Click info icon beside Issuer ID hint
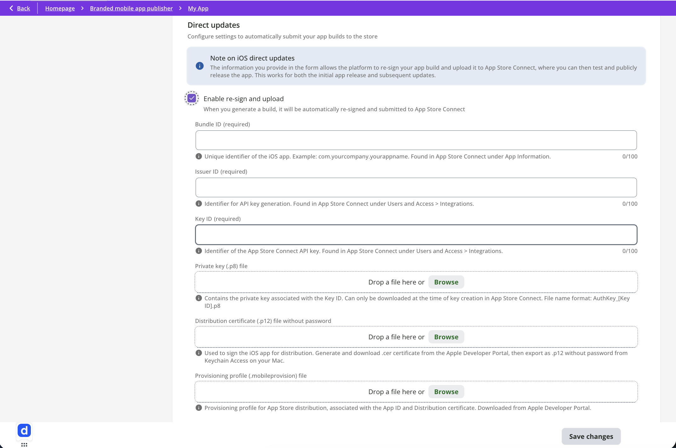The image size is (676, 448). (x=198, y=204)
